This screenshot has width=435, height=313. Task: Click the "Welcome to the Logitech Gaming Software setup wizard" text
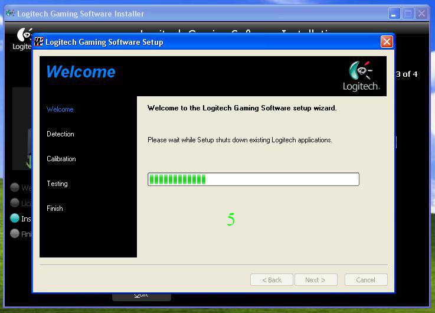[242, 108]
